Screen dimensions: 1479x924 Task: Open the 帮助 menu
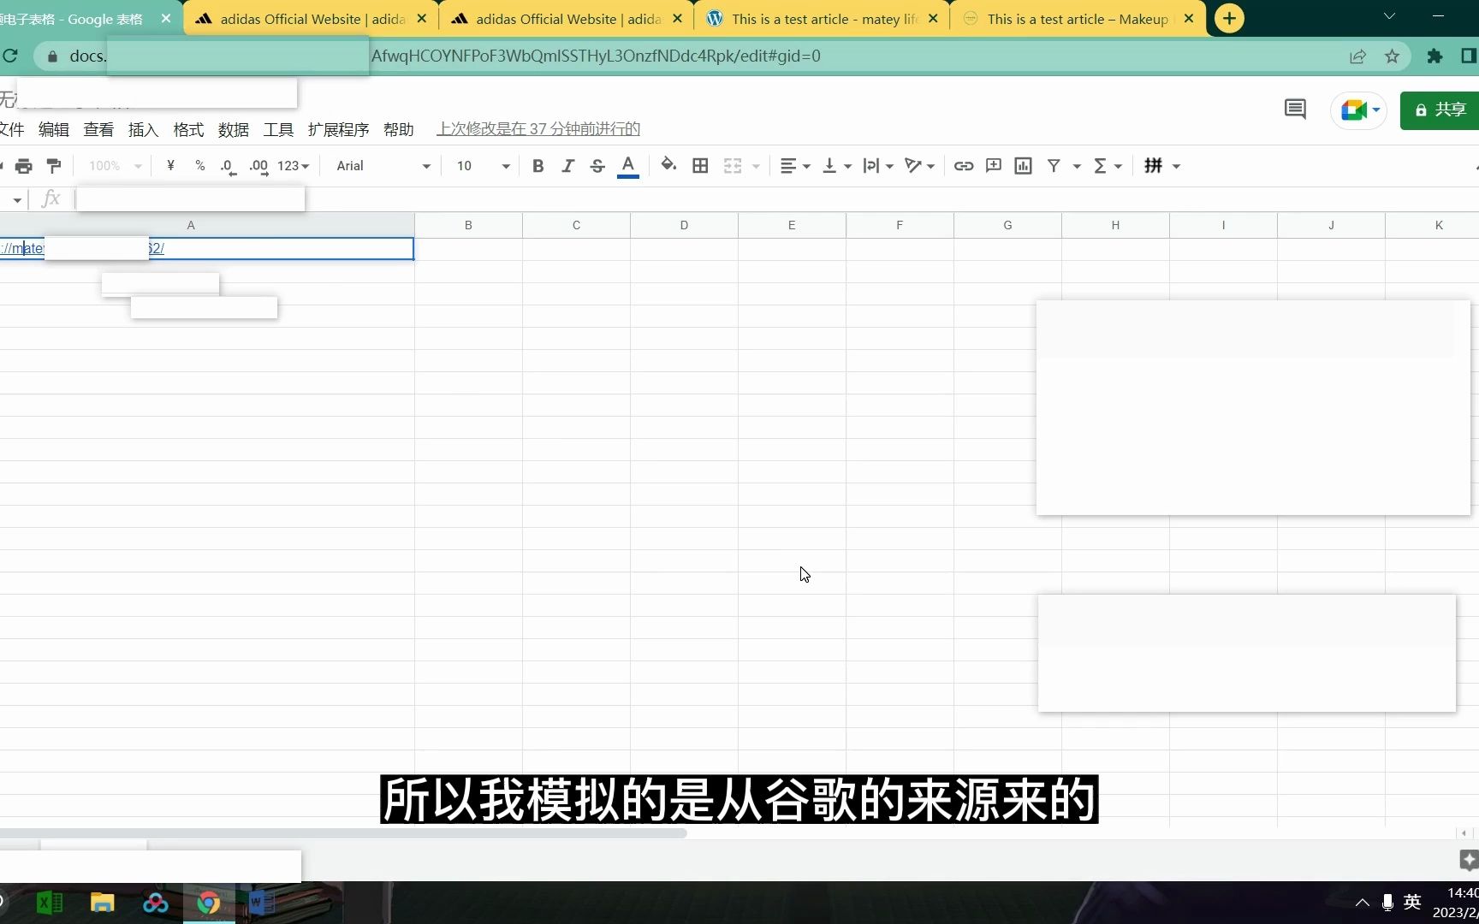tap(398, 129)
